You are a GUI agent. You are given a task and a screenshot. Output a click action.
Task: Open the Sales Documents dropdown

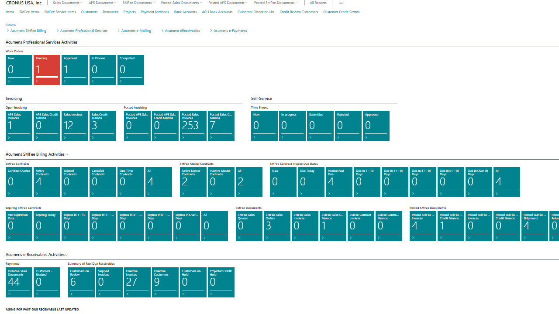click(x=67, y=3)
